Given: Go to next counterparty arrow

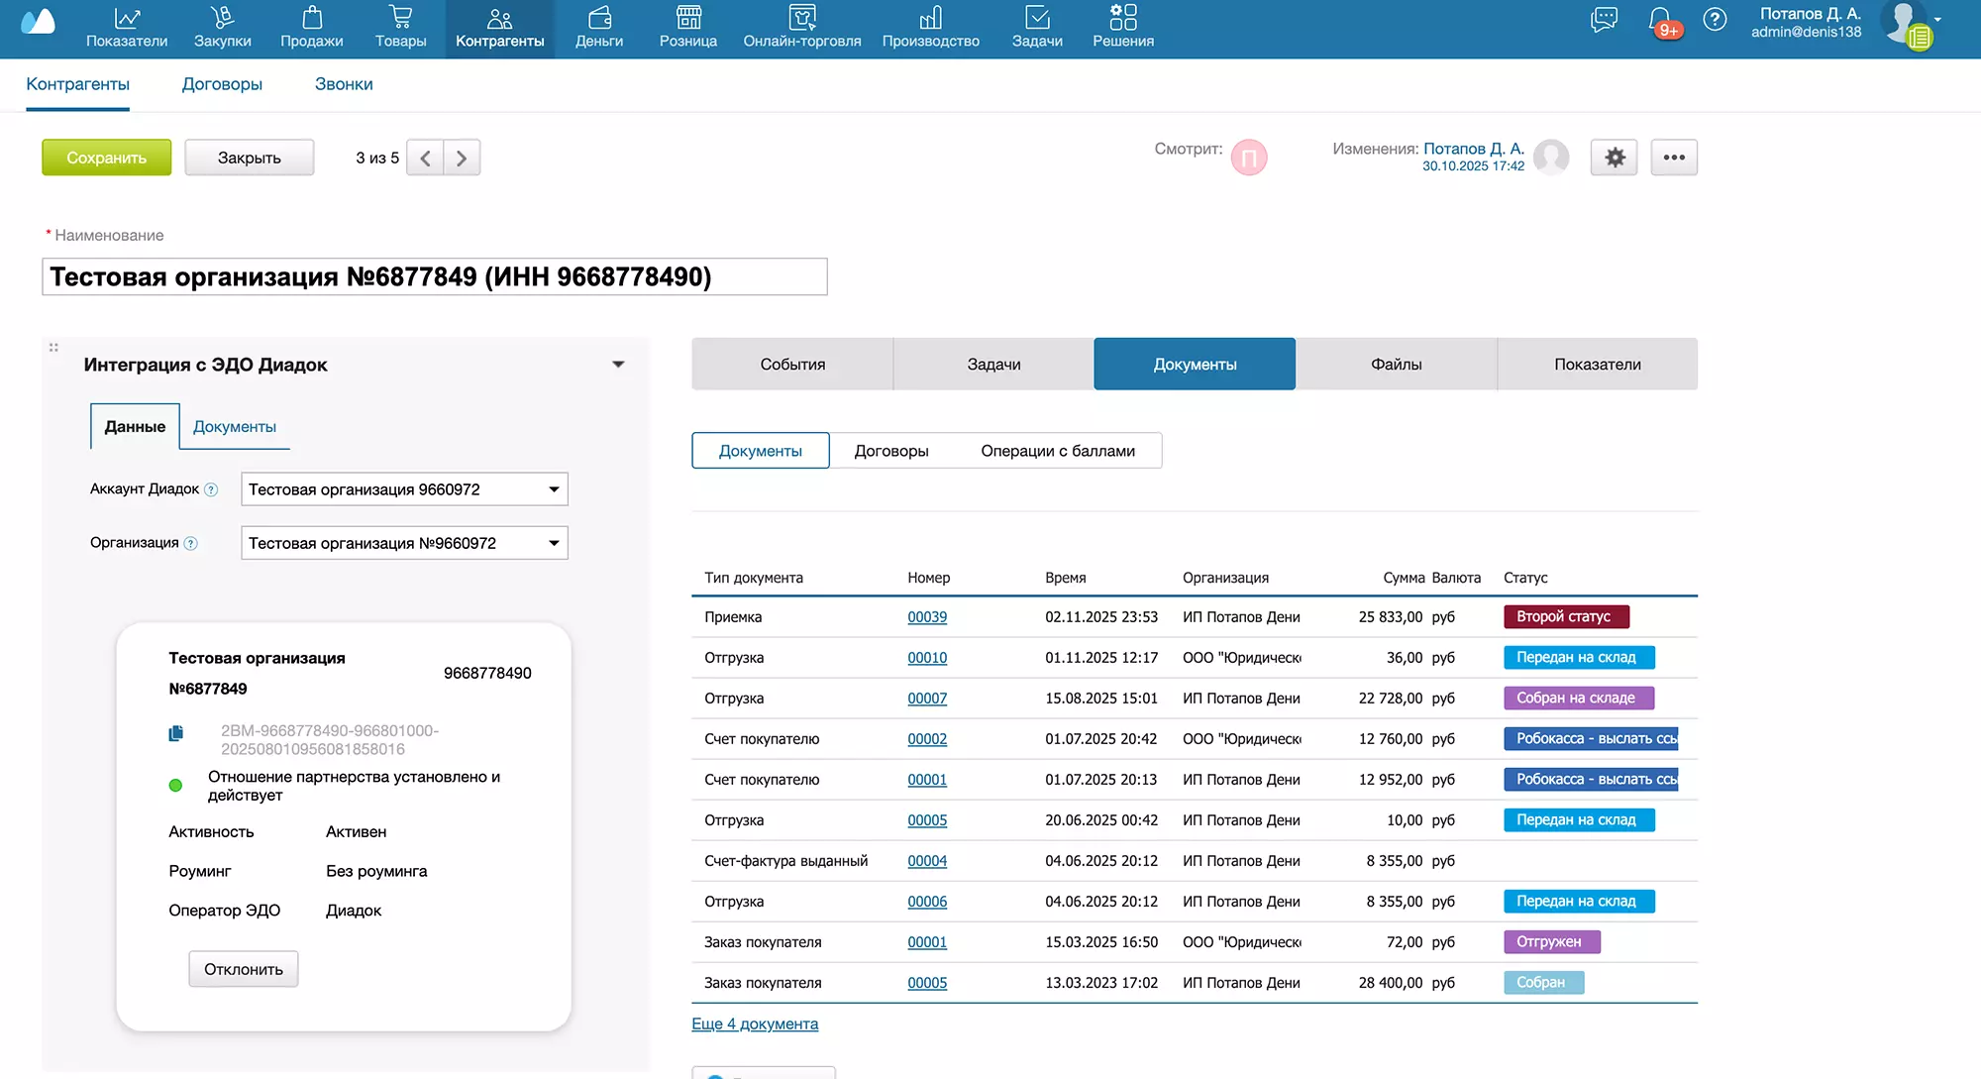Looking at the screenshot, I should coord(462,158).
